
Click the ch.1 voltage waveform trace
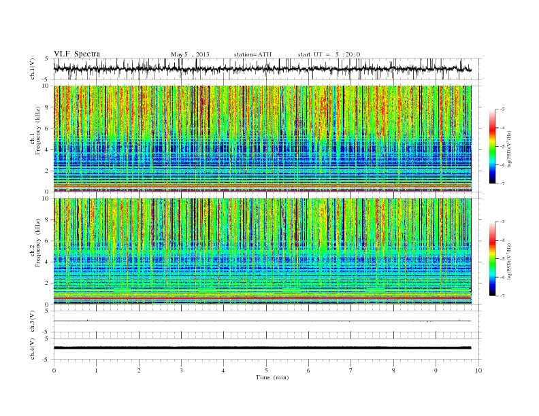pyautogui.click(x=262, y=69)
